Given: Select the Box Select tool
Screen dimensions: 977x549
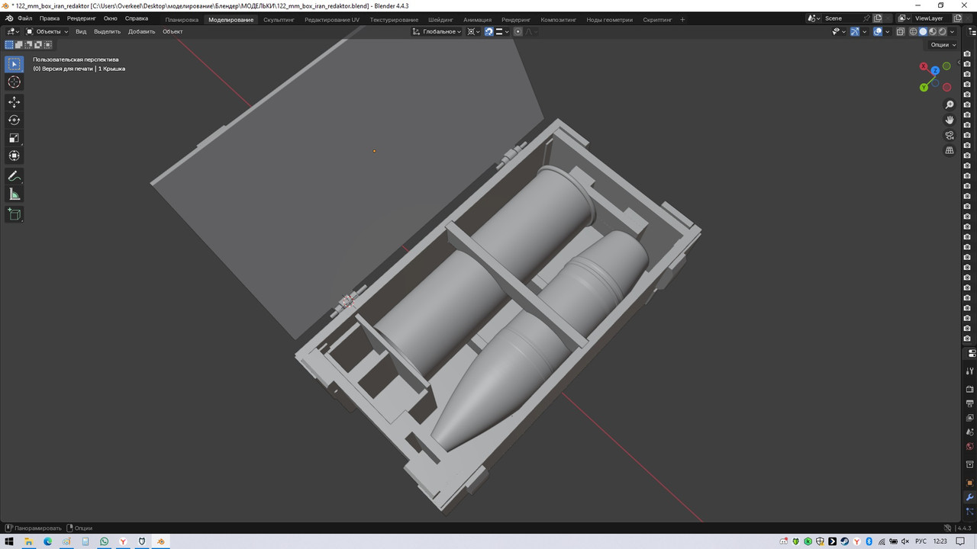Looking at the screenshot, I should coord(15,64).
